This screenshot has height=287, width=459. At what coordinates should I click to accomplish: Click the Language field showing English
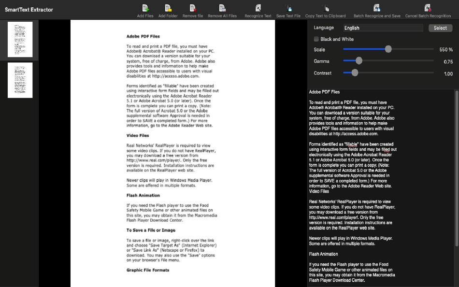[x=383, y=28]
